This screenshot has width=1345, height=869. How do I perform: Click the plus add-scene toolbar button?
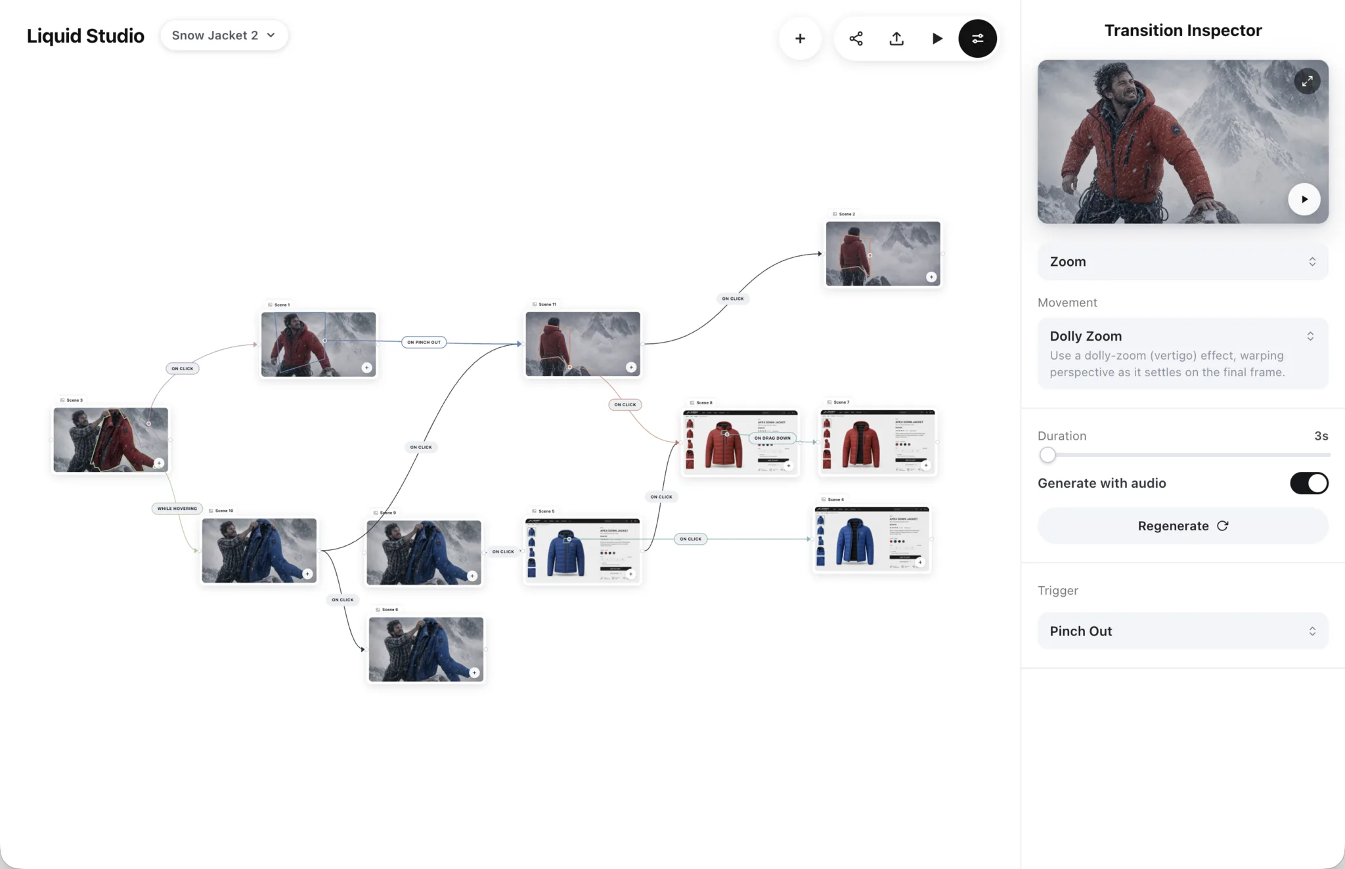800,39
